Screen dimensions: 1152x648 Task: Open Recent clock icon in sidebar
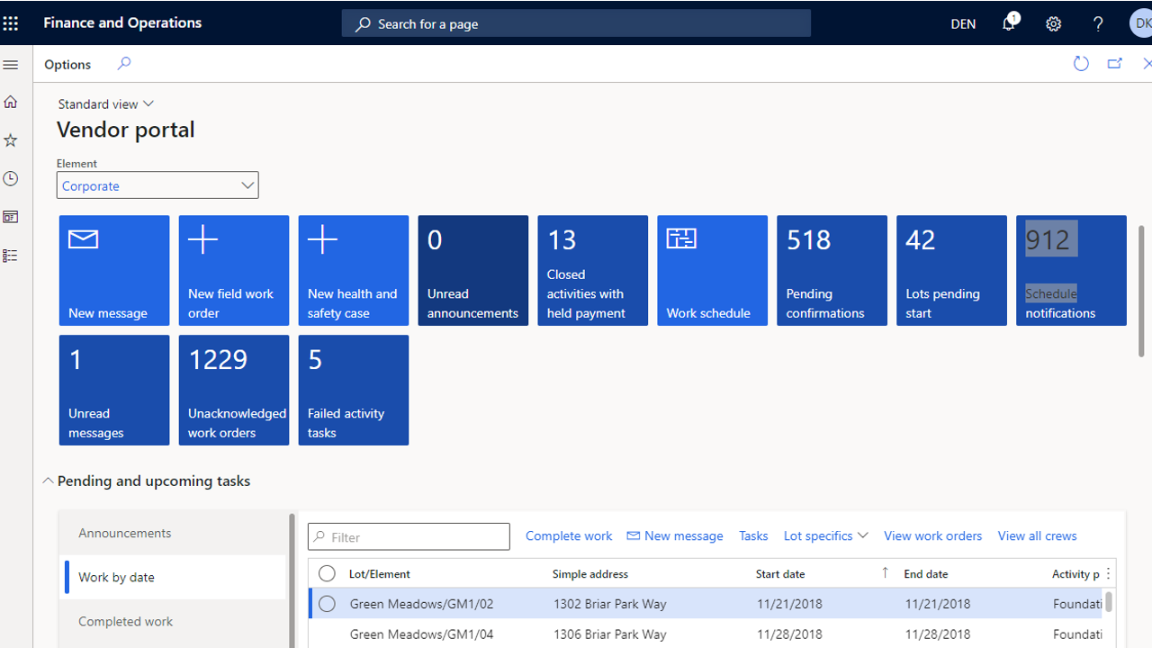[x=11, y=178]
